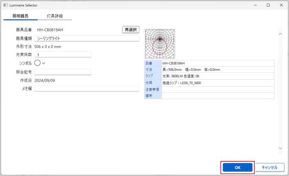Select the circle symbol icon
Screen dimensions: 289x176
pos(38,63)
